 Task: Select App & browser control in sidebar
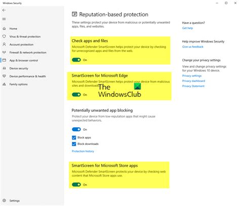24,60
